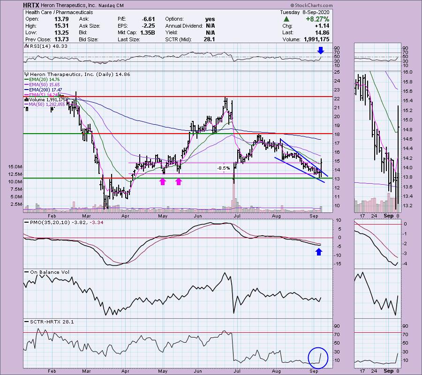Click the Annual Dividend label
422x375 pixels.
pyautogui.click(x=184, y=26)
